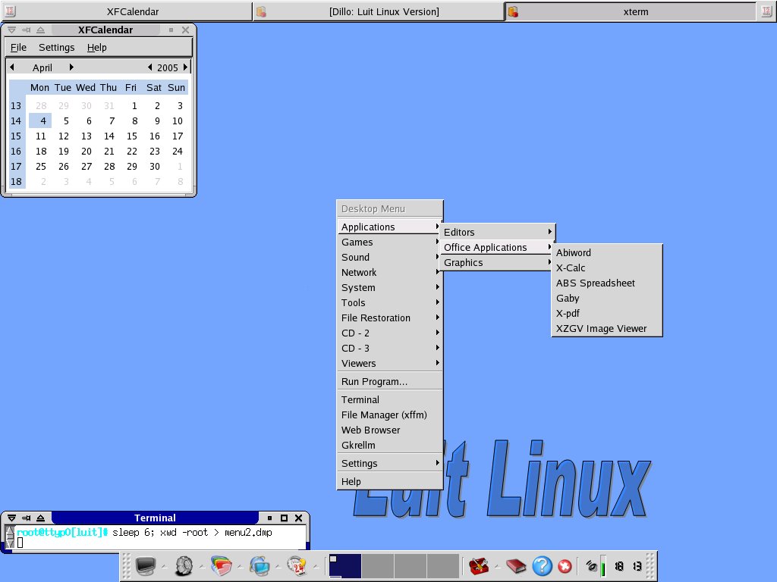Open File Manager (xffm) entry
This screenshot has width=777, height=582.
coord(389,415)
